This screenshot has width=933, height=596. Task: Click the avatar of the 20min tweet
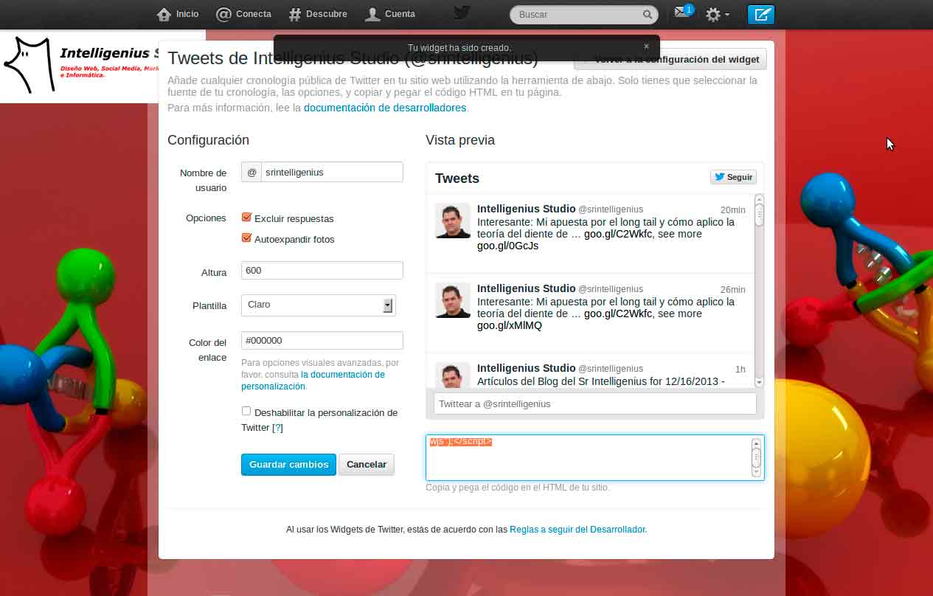pyautogui.click(x=453, y=221)
